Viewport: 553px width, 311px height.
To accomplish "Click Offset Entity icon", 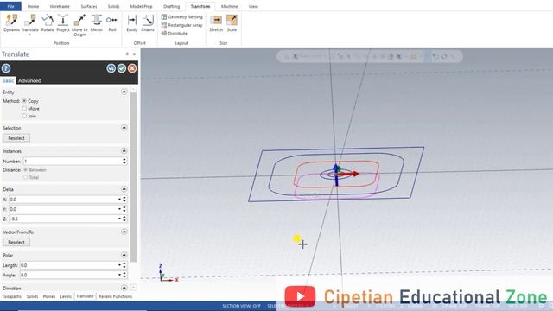I will click(x=132, y=23).
